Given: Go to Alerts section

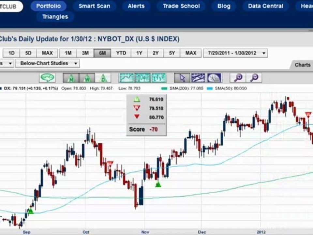Looking at the screenshot, I should pyautogui.click(x=136, y=6).
